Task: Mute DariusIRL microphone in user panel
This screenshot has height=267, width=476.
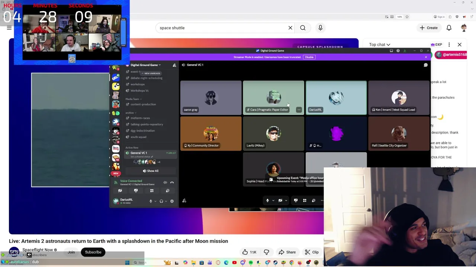Action: [x=151, y=201]
